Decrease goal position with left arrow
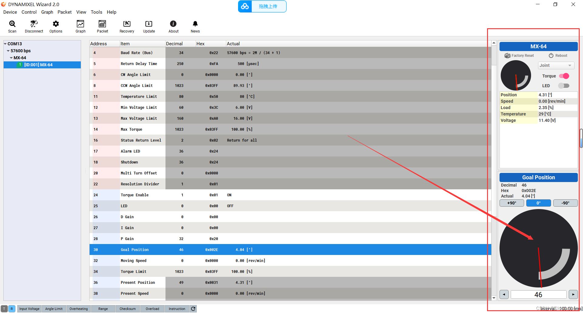Image resolution: width=583 pixels, height=313 pixels. [504, 294]
